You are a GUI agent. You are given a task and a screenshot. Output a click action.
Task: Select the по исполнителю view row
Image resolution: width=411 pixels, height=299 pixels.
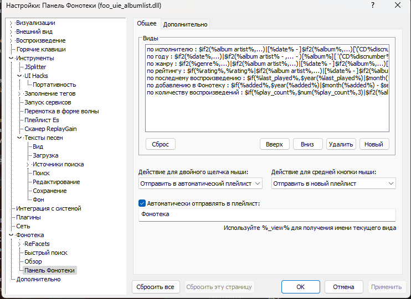pyautogui.click(x=267, y=49)
